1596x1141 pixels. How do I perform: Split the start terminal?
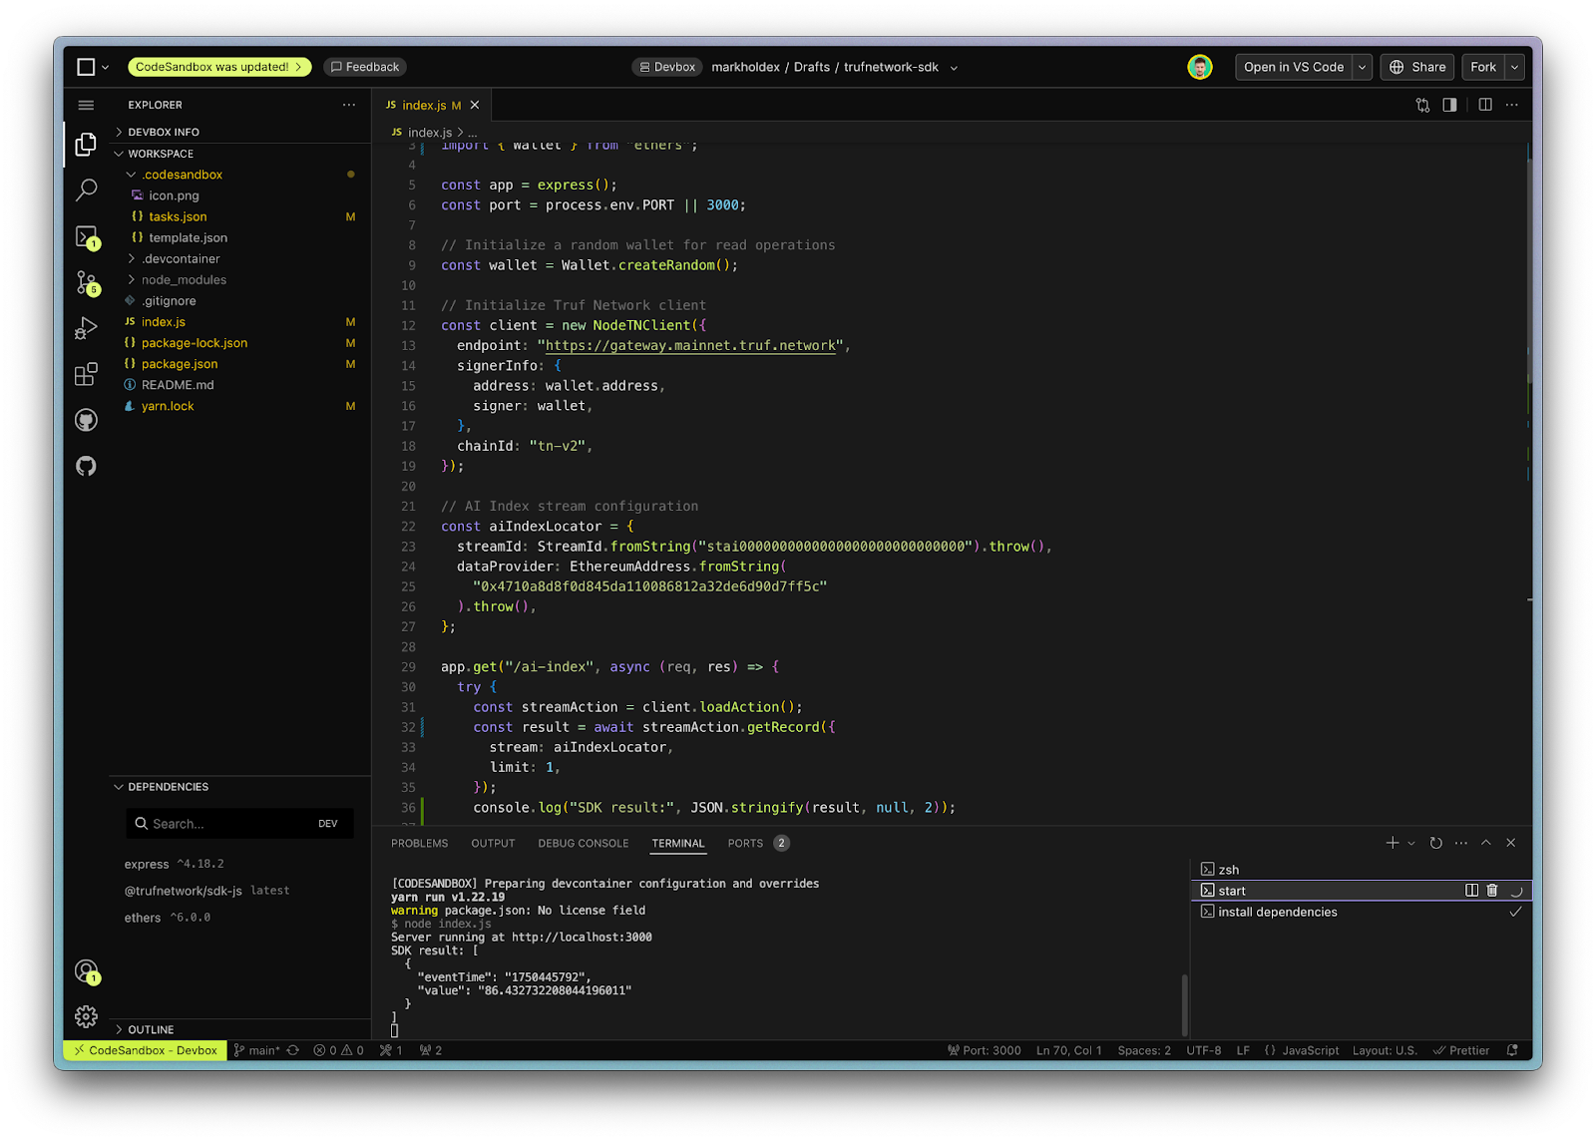[1471, 891]
